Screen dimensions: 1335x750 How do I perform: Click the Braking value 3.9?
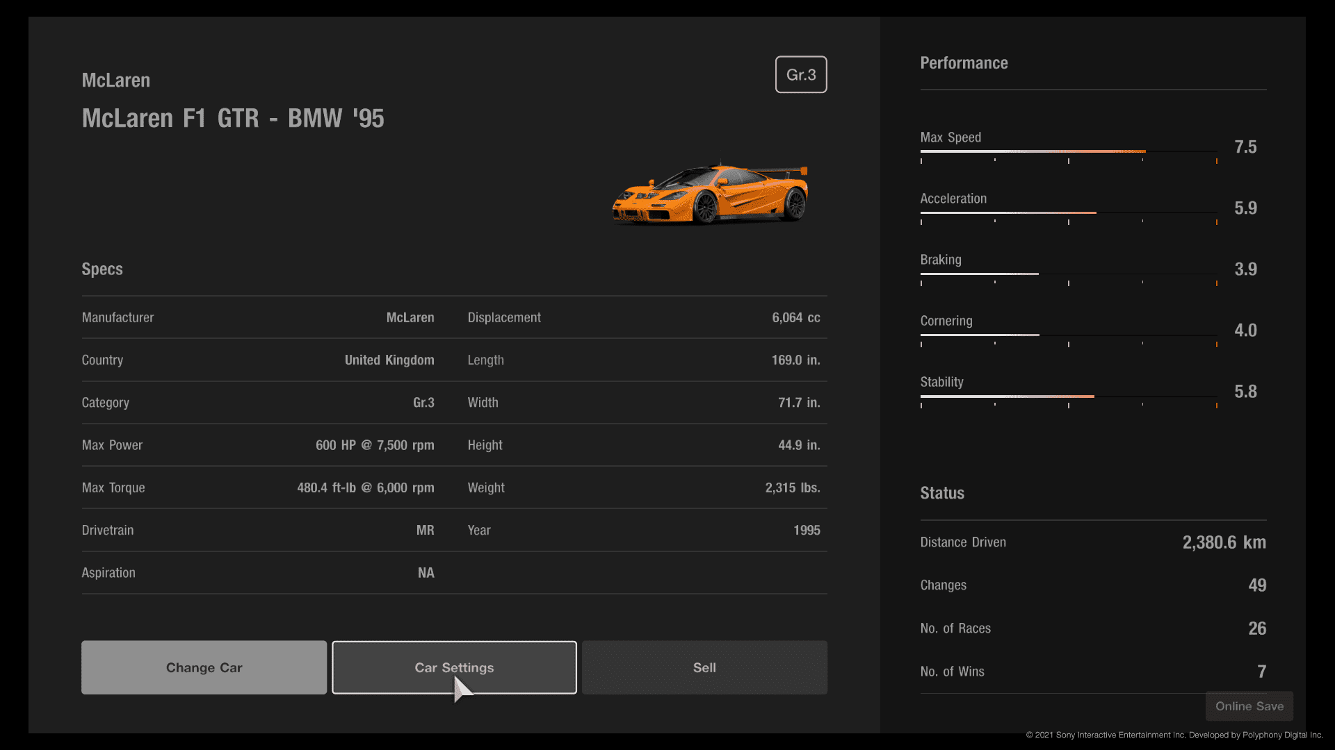[x=1245, y=269]
